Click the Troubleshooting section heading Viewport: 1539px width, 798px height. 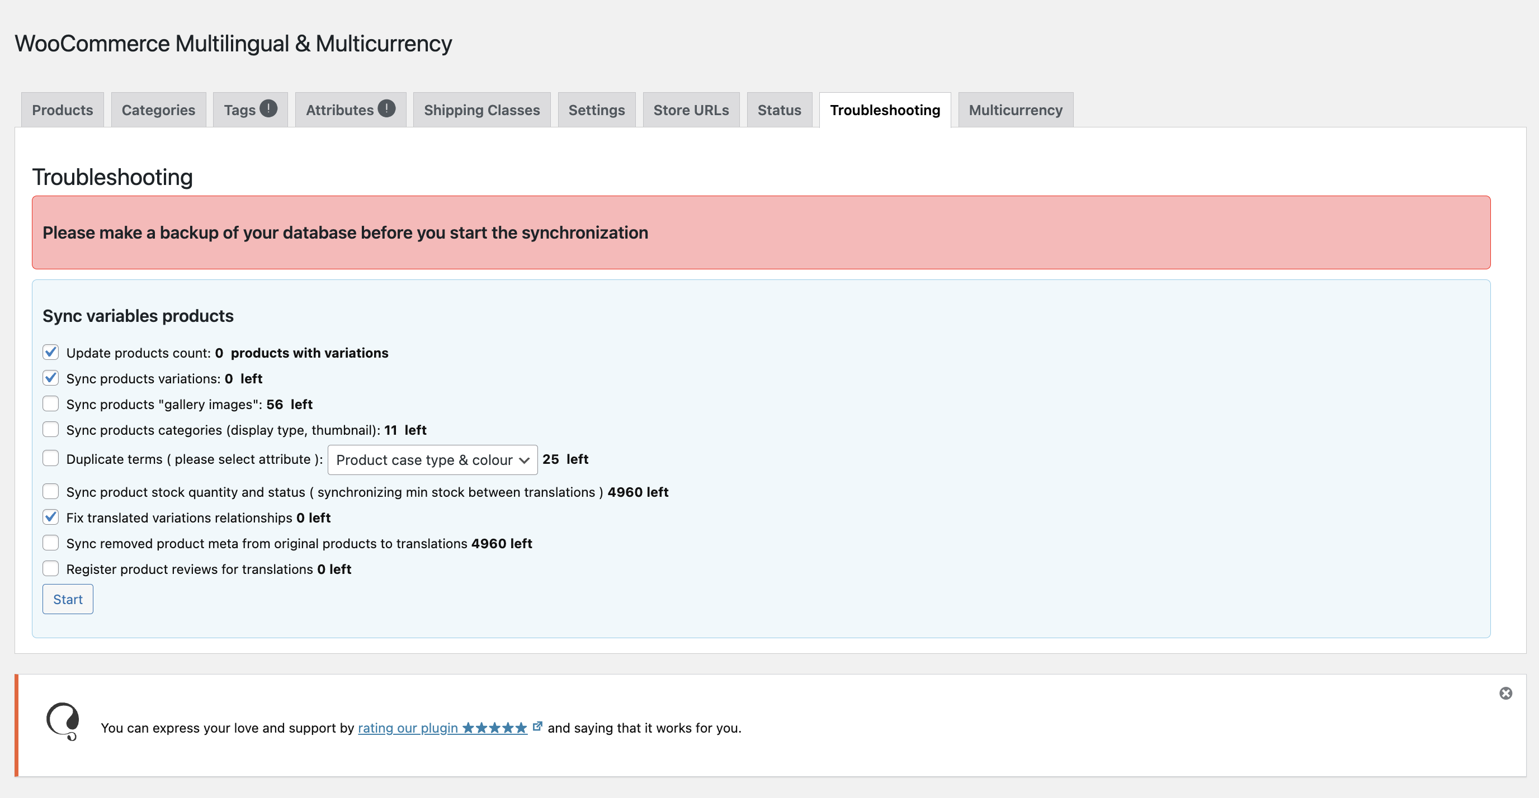[112, 177]
